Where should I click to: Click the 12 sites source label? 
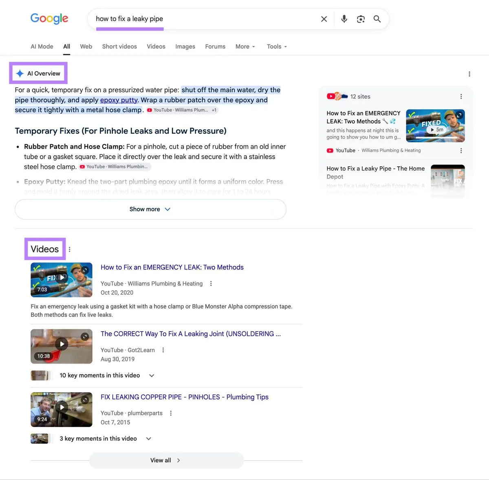[360, 97]
